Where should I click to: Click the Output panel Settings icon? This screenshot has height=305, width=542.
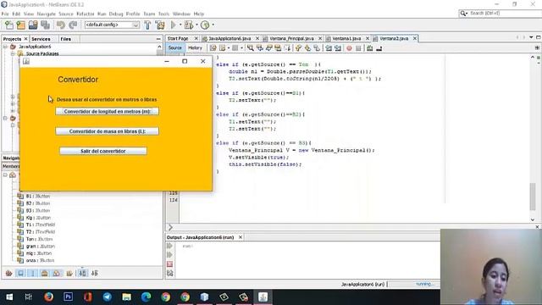pyautogui.click(x=169, y=273)
